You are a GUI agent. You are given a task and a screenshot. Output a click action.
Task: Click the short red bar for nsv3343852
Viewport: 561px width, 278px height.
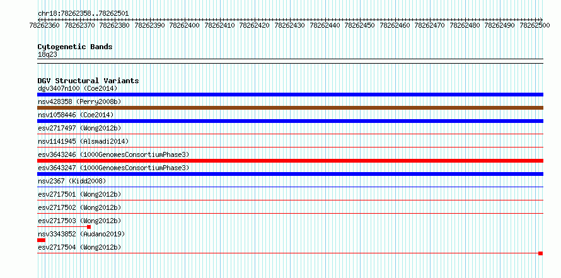tap(41, 240)
